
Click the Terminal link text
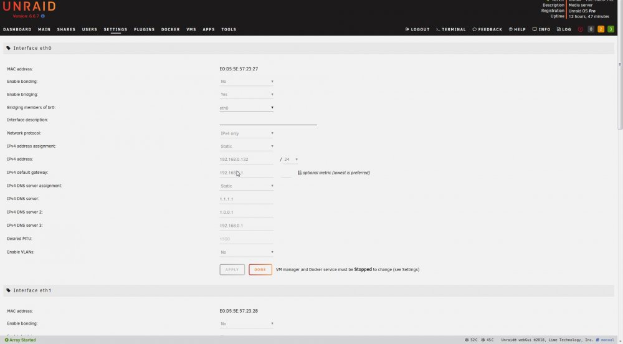[x=454, y=29]
